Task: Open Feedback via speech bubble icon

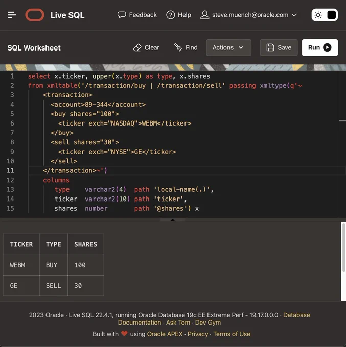Action: 122,15
